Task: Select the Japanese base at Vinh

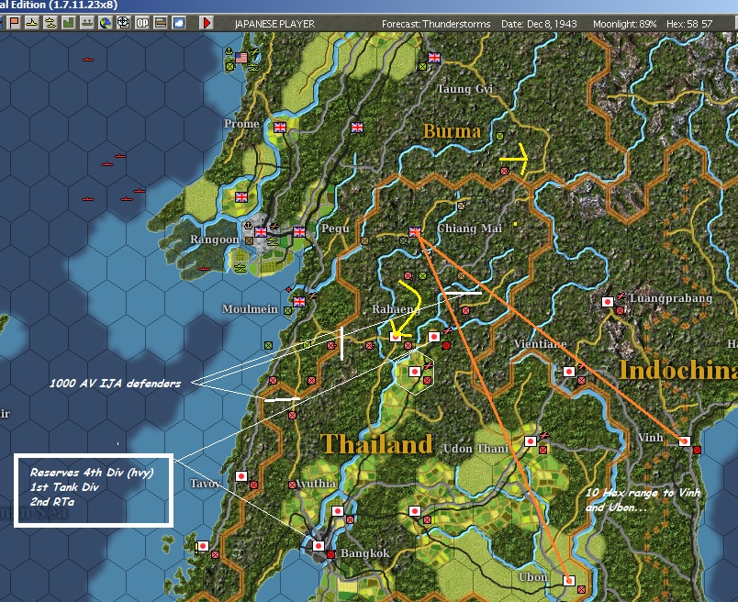Action: point(685,441)
